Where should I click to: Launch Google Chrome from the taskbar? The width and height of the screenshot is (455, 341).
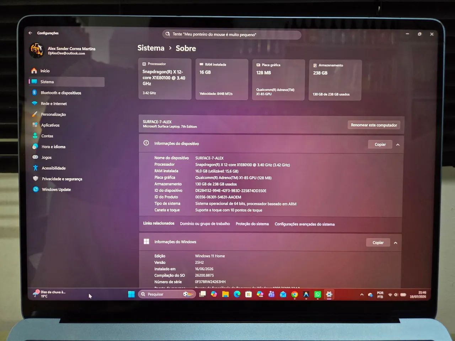point(294,294)
